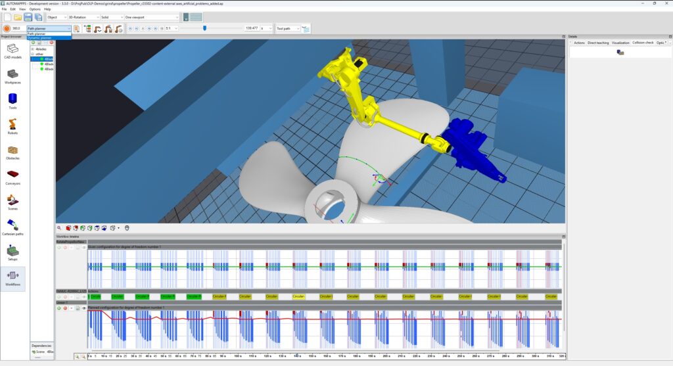
Task: Open the CAD models category
Action: (x=13, y=51)
